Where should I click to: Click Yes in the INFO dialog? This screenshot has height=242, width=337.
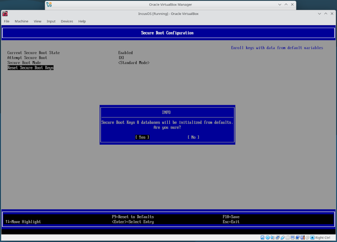click(142, 137)
